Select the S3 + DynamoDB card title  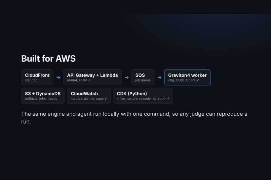[43, 94]
